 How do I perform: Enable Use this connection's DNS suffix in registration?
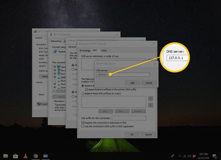tap(83, 127)
